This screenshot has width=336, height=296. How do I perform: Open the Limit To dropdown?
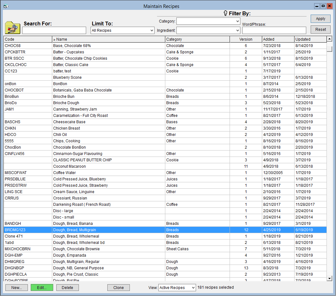point(122,30)
